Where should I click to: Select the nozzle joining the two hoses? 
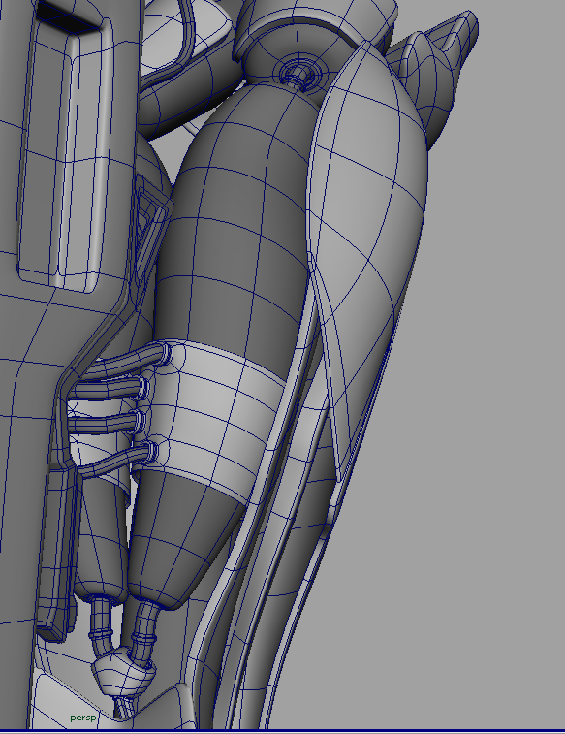[124, 673]
